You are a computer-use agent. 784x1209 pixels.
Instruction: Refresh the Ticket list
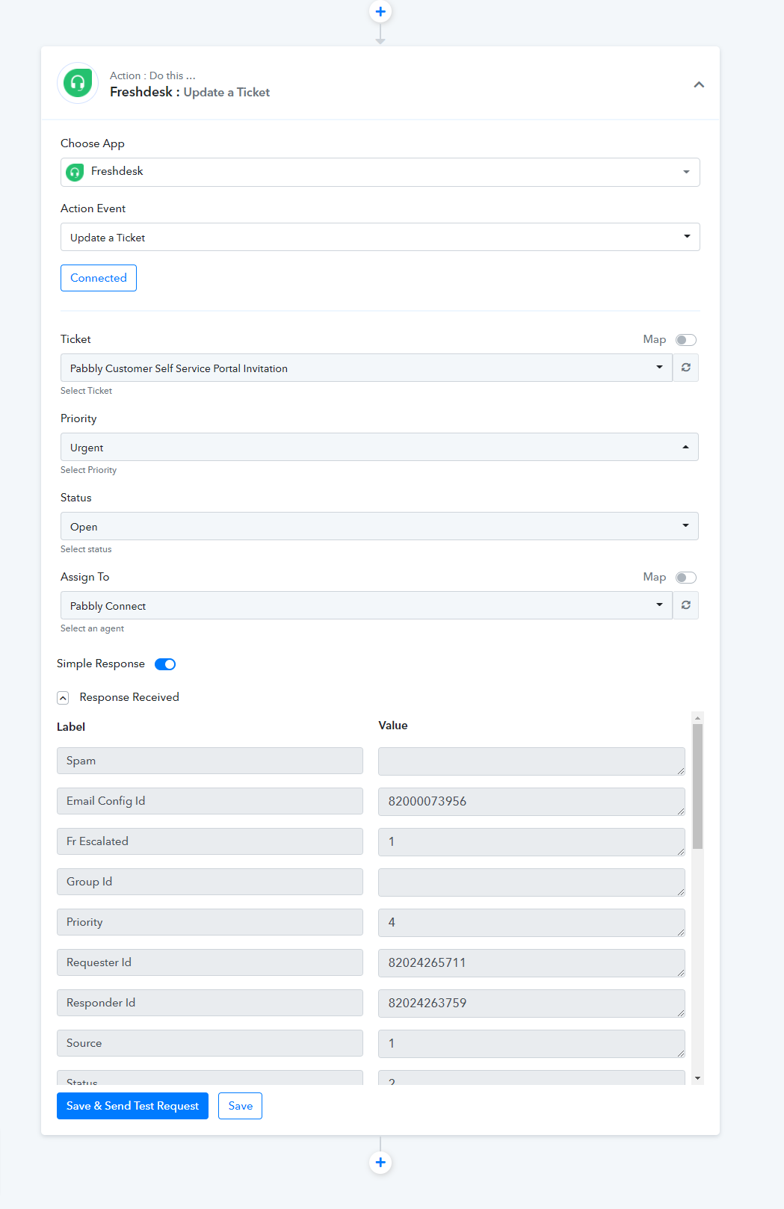coord(685,368)
